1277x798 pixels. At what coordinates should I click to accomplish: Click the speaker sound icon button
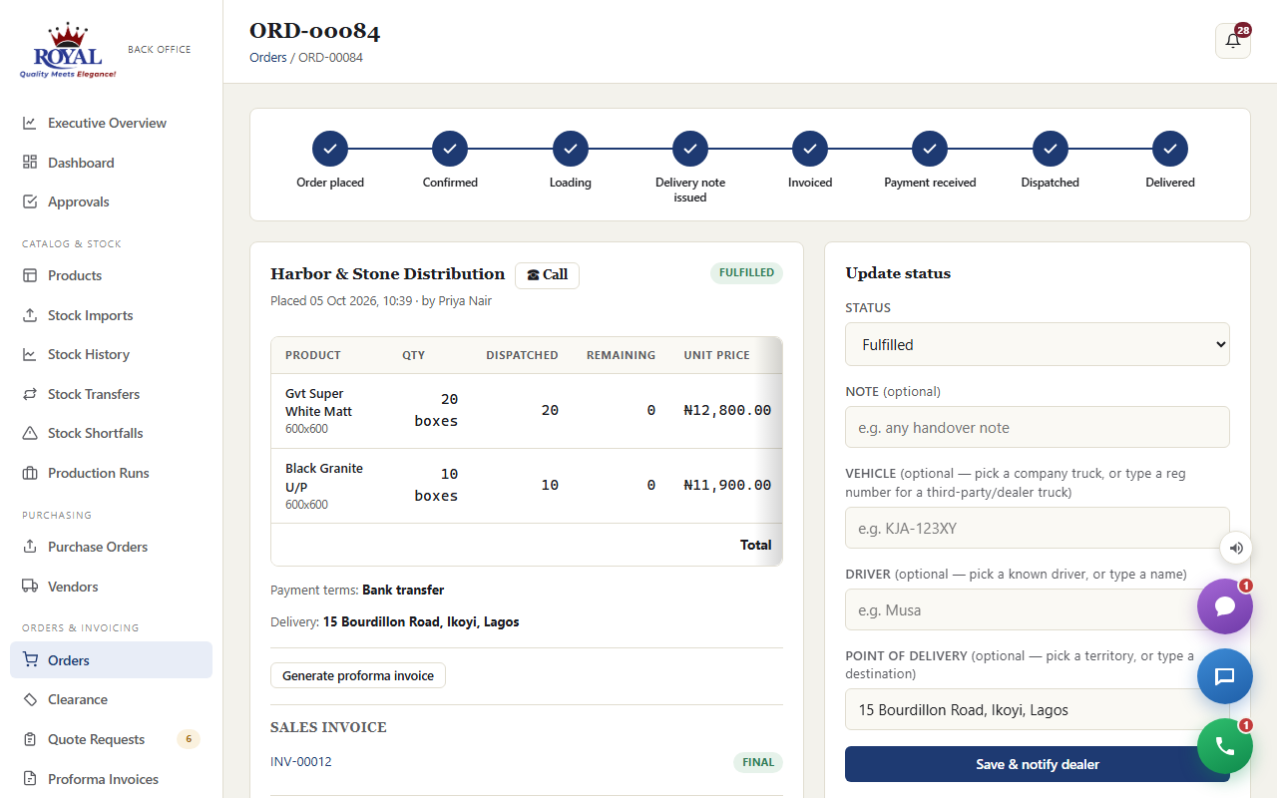tap(1236, 548)
